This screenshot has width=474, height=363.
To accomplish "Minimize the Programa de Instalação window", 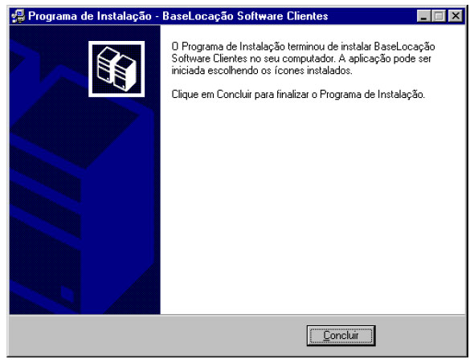I will pos(424,16).
